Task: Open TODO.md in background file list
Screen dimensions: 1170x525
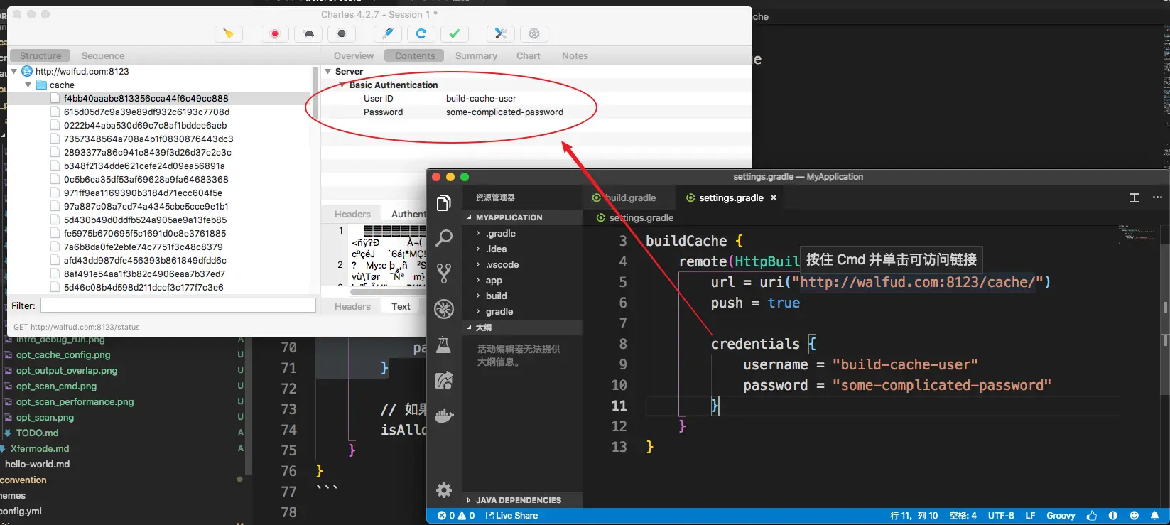Action: (x=37, y=433)
